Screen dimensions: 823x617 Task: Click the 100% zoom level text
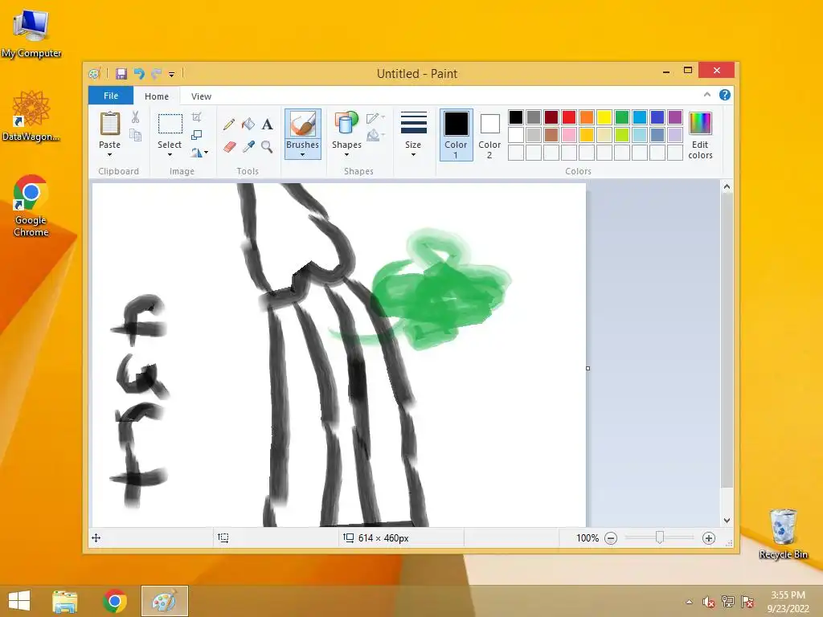pos(587,537)
